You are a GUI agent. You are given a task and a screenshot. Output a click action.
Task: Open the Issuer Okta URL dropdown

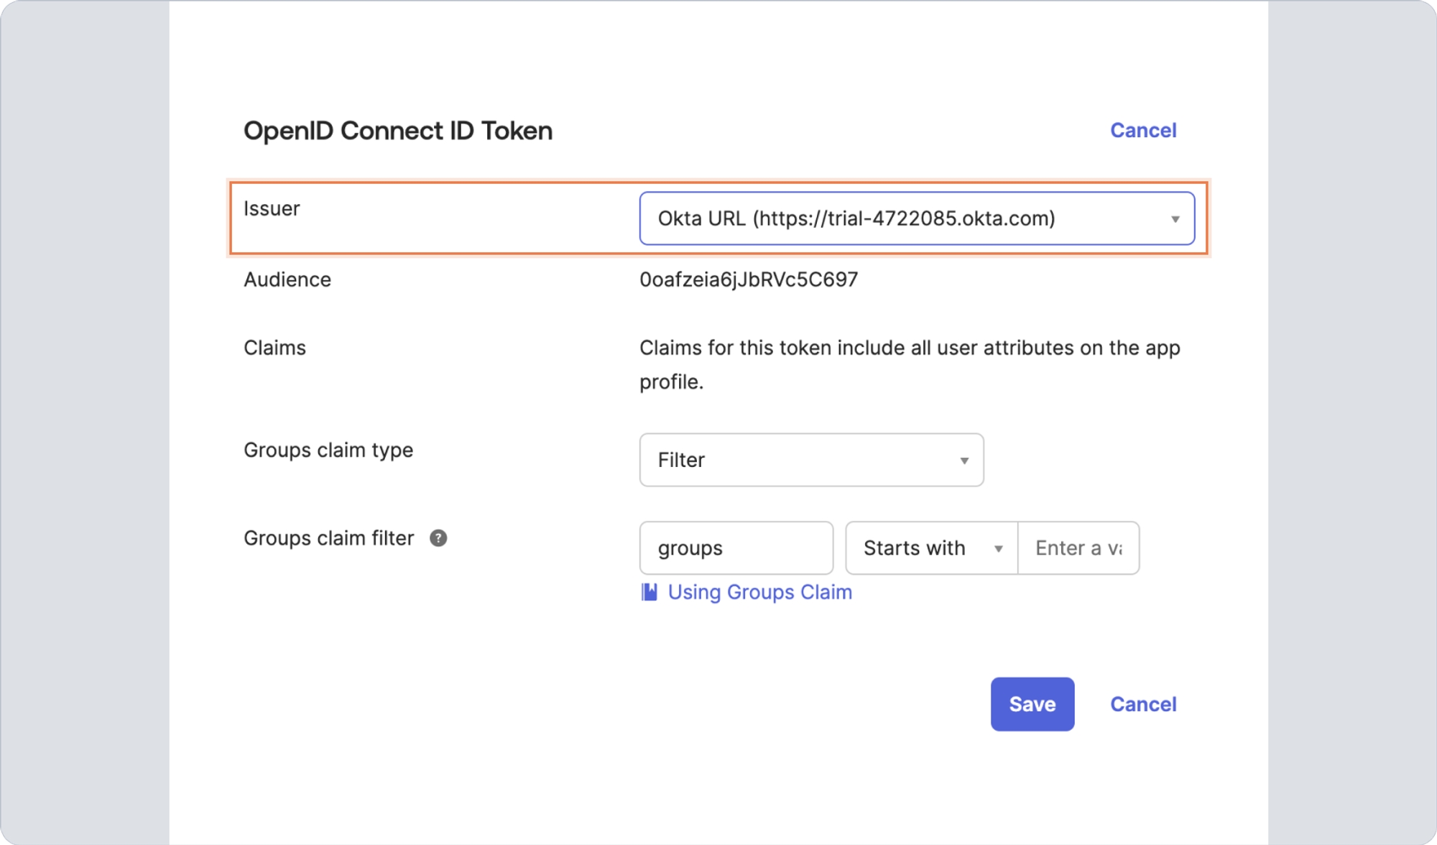tap(905, 218)
